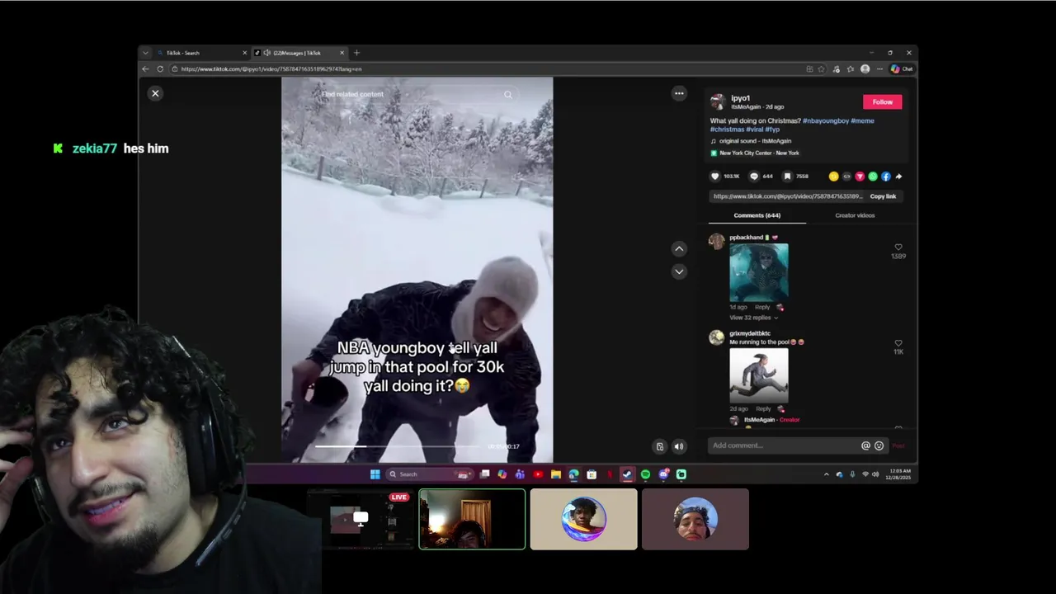
Task: Select the LIVE stream preview thumbnail
Action: [360, 520]
